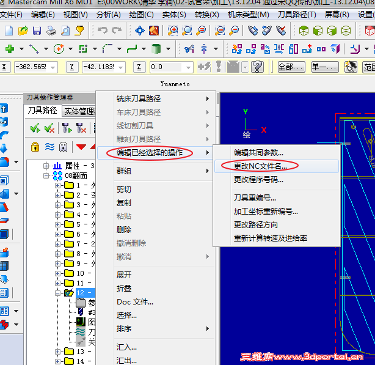The width and height of the screenshot is (375, 365).
Task: Click the create line icon
Action: (x=34, y=49)
